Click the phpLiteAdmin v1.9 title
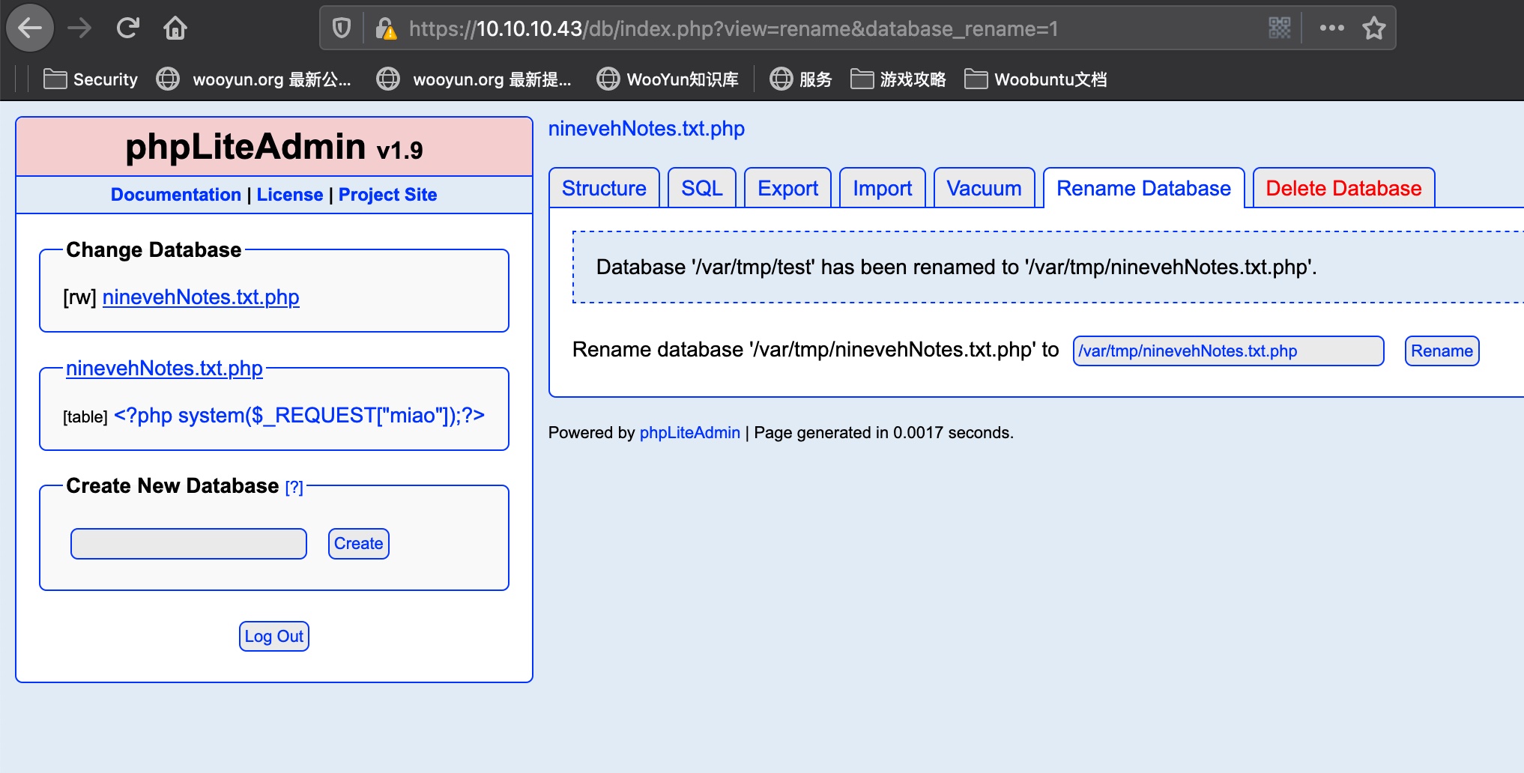The height and width of the screenshot is (773, 1524). click(x=274, y=147)
